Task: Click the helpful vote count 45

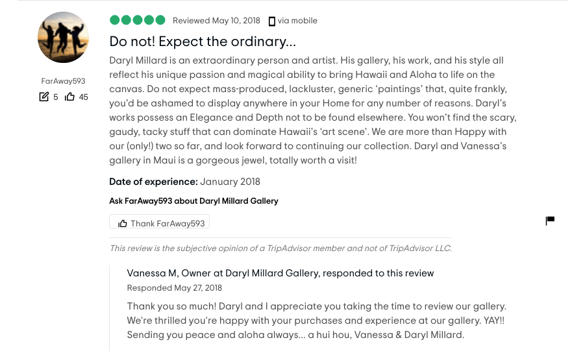Action: pyautogui.click(x=83, y=97)
